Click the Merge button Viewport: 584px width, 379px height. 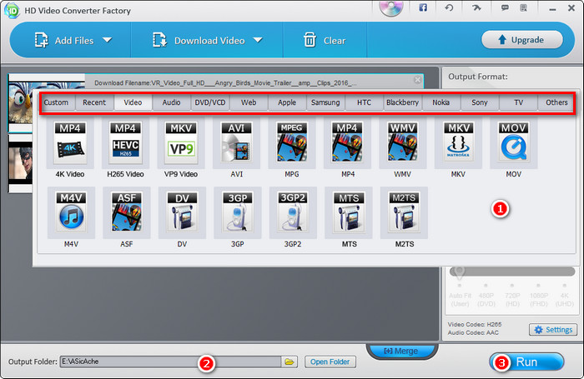click(401, 351)
